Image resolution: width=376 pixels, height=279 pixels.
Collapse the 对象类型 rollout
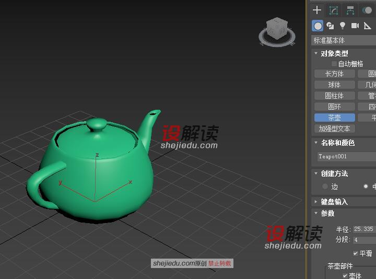point(316,53)
